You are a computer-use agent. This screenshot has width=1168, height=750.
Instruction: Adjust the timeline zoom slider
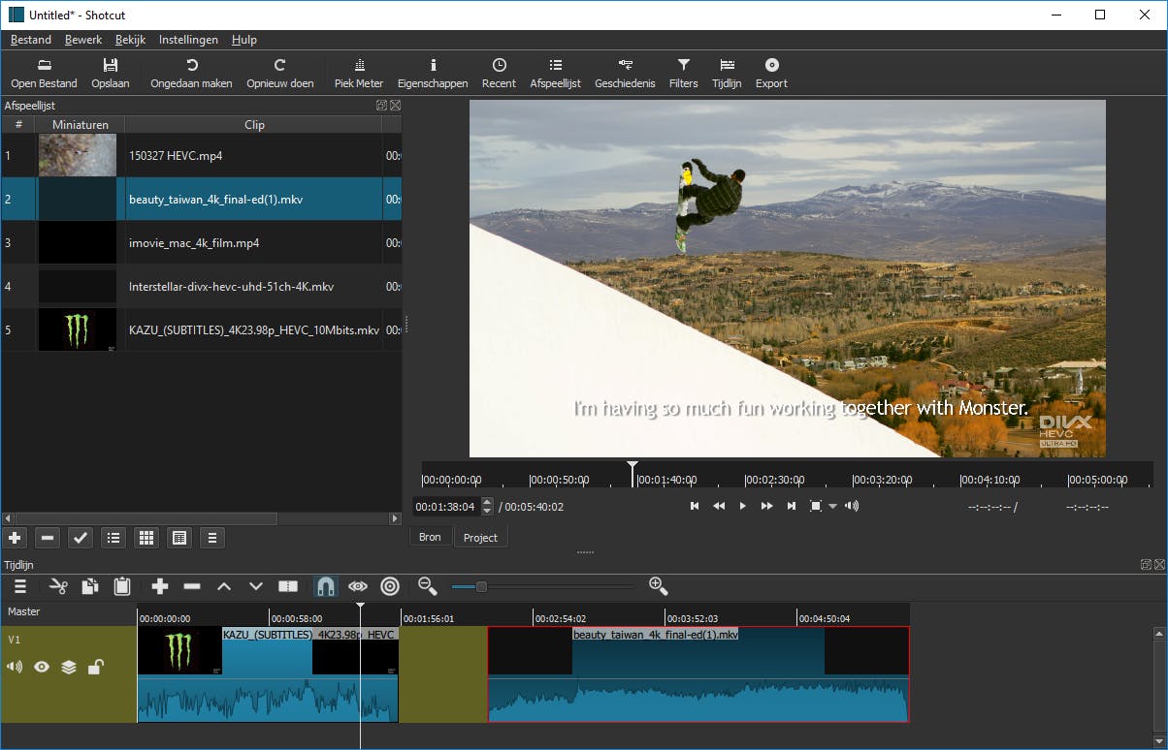point(481,586)
